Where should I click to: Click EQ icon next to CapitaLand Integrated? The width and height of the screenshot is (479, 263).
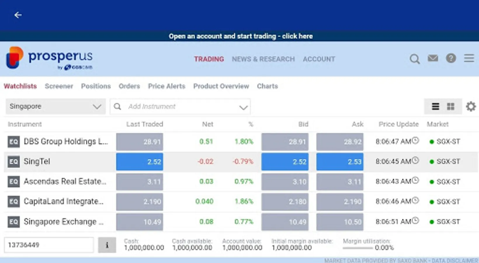click(13, 201)
